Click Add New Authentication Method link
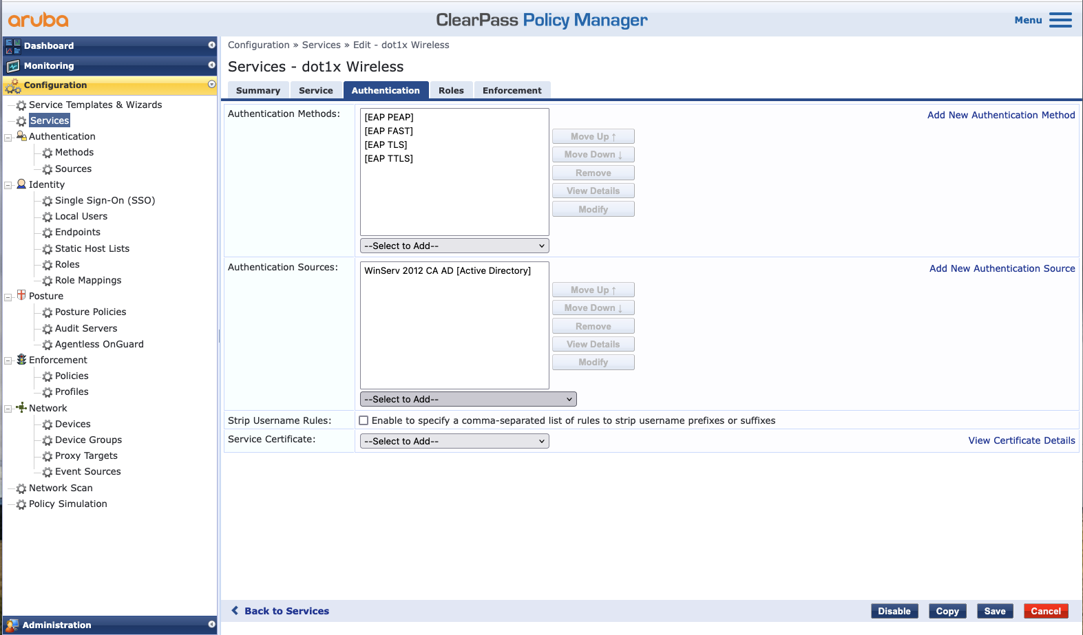Image resolution: width=1083 pixels, height=635 pixels. (1001, 115)
